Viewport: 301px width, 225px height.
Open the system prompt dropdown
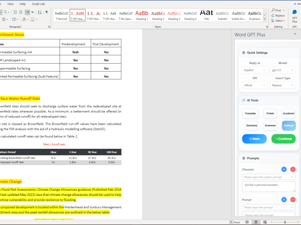click(x=269, y=177)
